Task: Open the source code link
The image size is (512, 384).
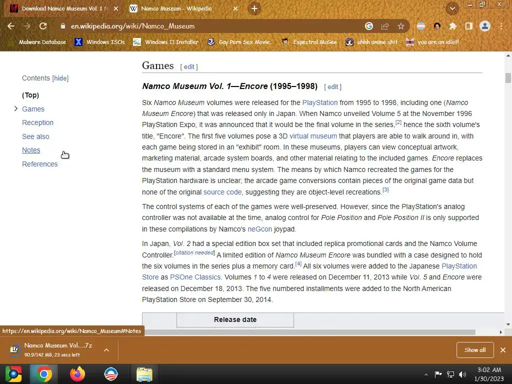Action: point(222,192)
